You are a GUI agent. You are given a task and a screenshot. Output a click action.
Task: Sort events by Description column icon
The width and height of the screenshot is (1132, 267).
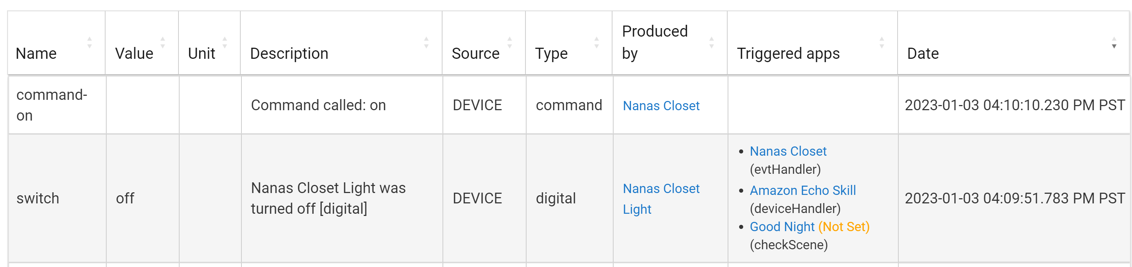pos(426,43)
